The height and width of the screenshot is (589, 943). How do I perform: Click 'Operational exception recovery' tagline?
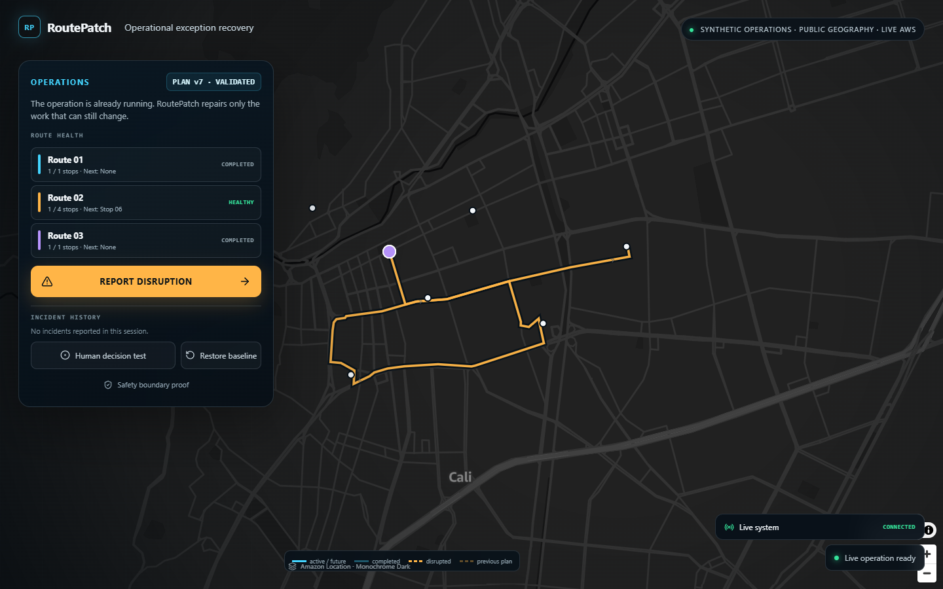click(x=189, y=27)
